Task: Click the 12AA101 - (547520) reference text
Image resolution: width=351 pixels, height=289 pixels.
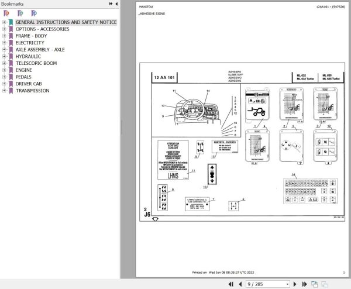Action: click(331, 6)
